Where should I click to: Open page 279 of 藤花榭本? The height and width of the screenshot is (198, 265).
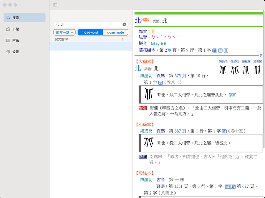[x=168, y=50]
